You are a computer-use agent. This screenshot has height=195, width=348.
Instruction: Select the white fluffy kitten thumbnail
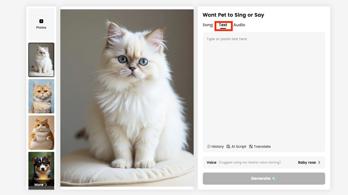(x=41, y=60)
